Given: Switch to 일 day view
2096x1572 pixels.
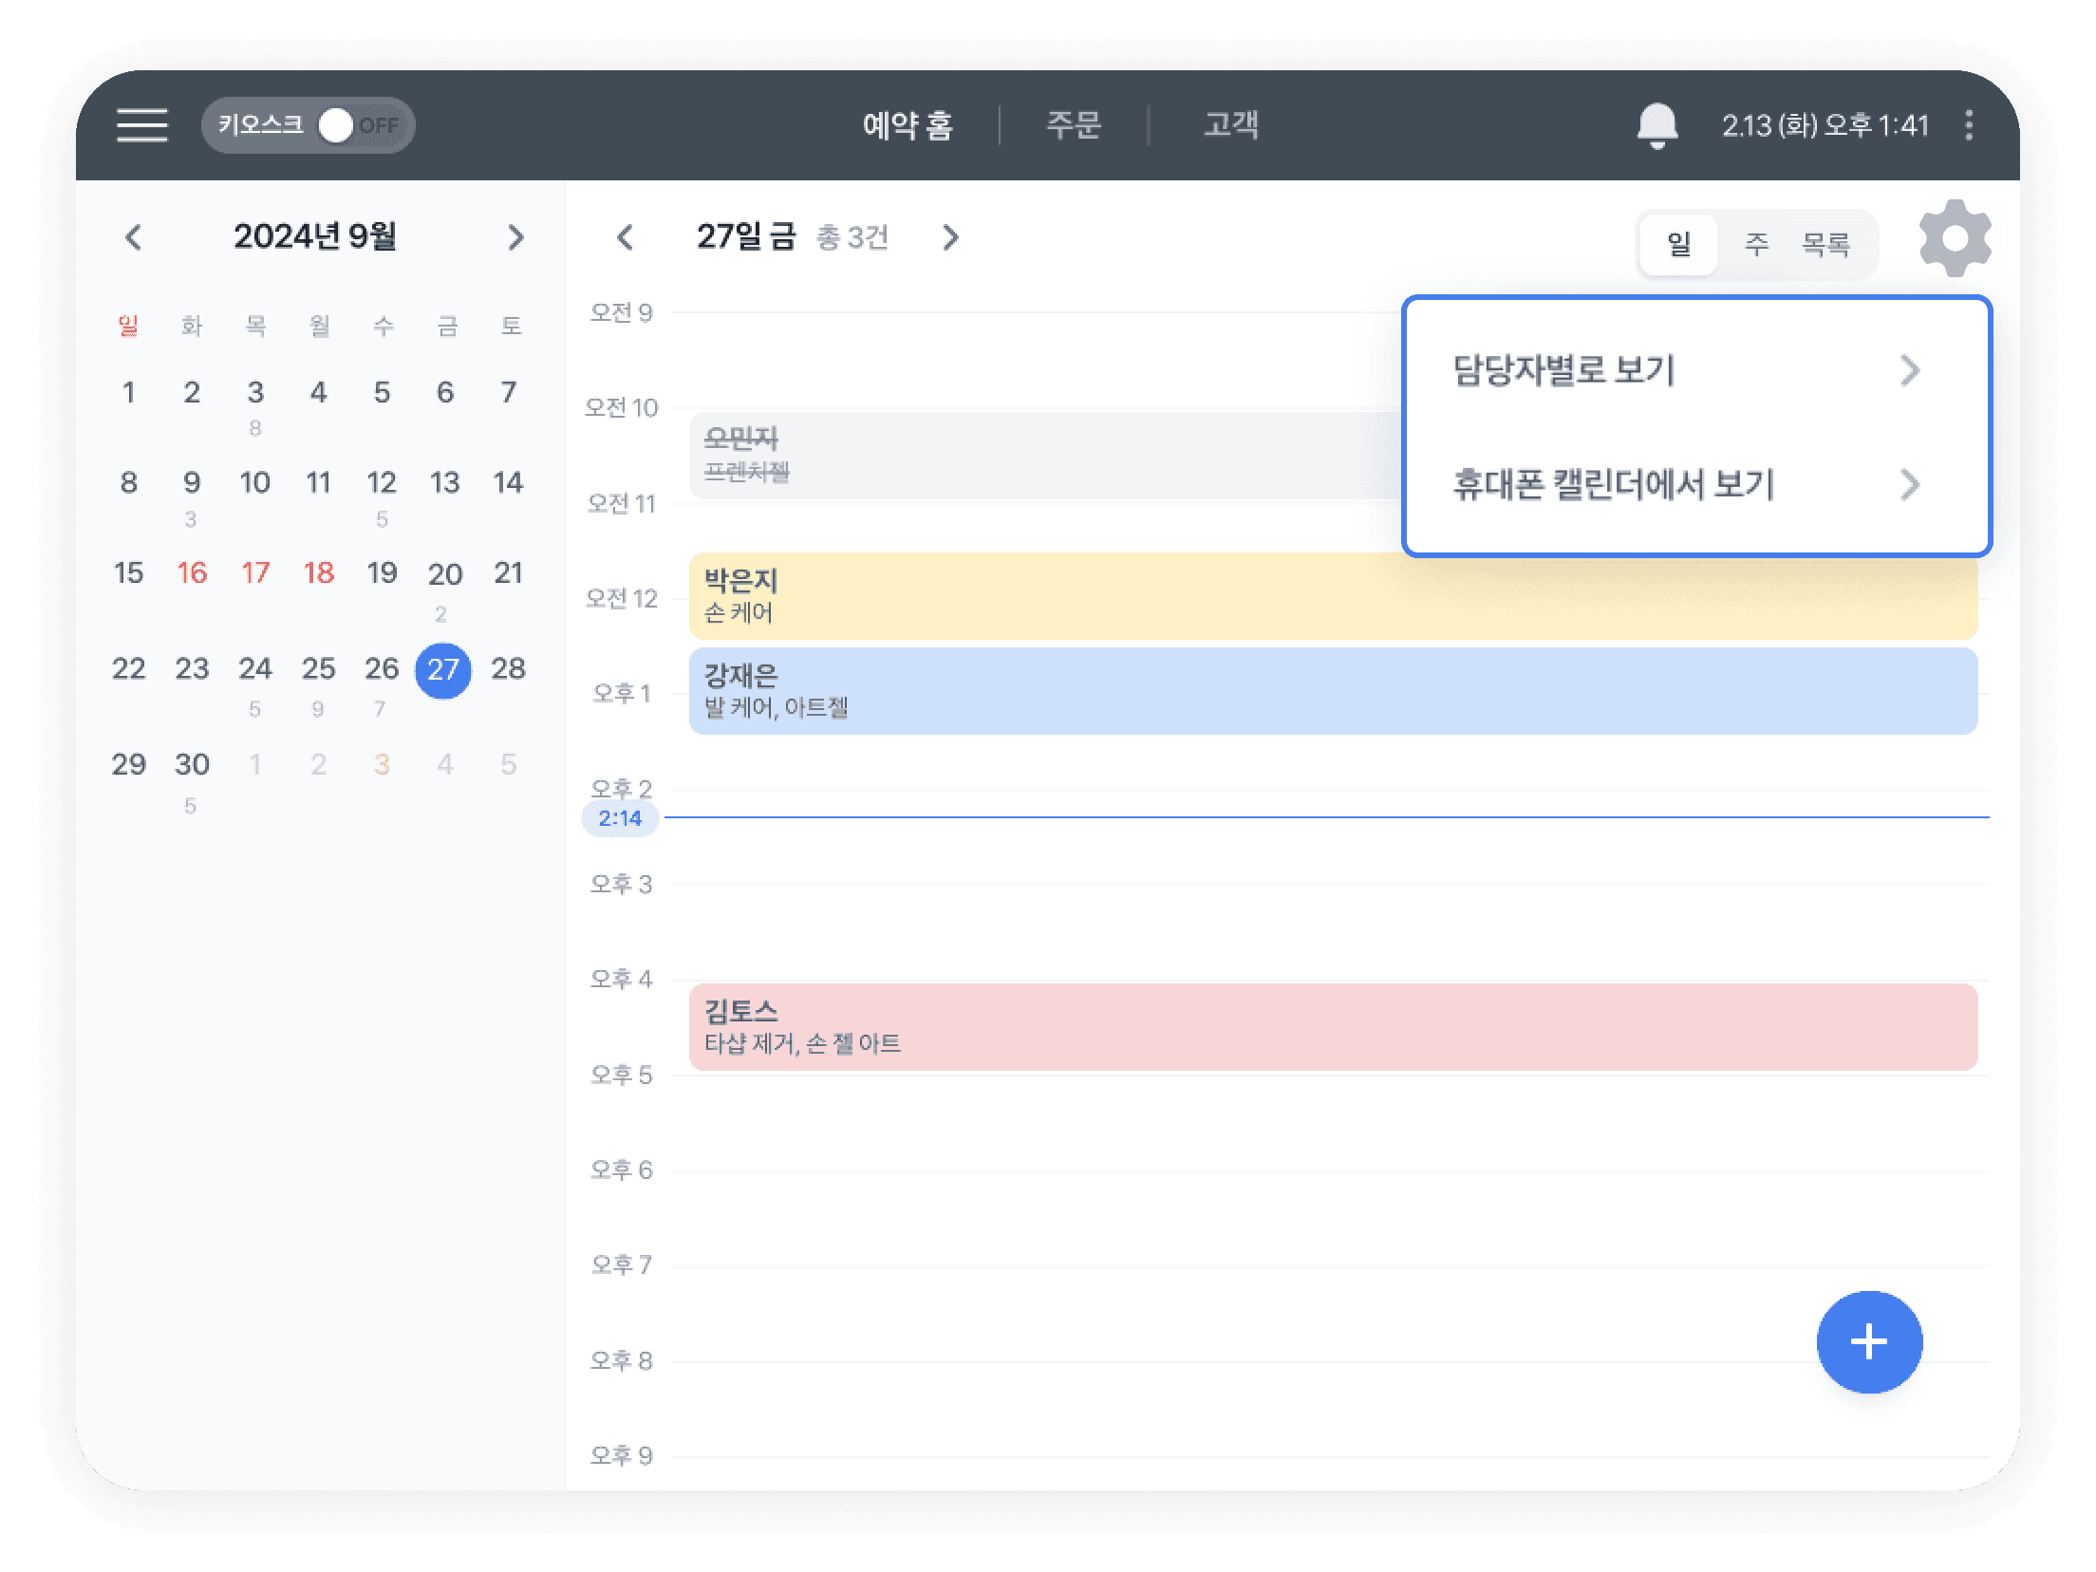Looking at the screenshot, I should [1678, 245].
